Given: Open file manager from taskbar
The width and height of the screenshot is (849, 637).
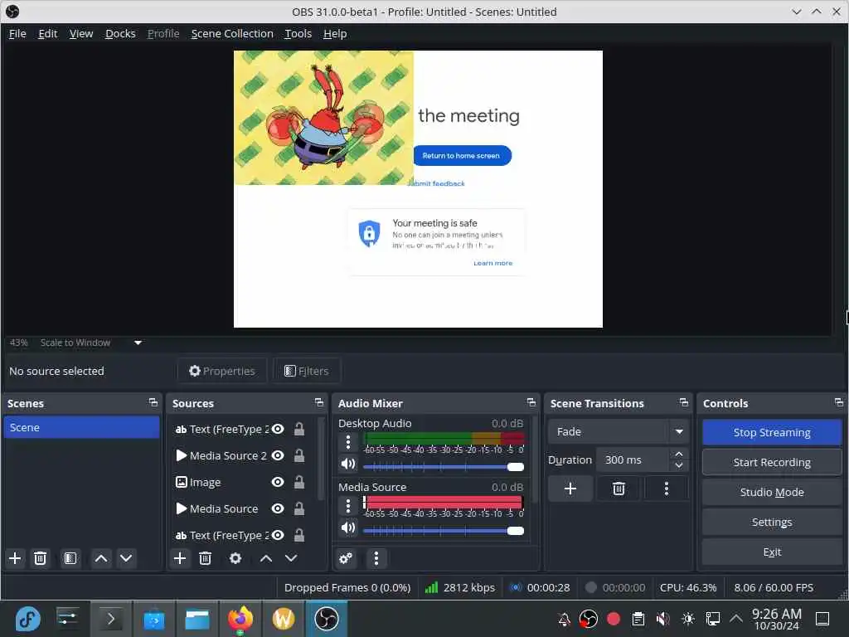Looking at the screenshot, I should pyautogui.click(x=197, y=619).
